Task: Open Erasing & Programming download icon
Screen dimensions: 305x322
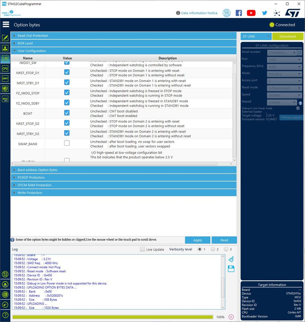Action: [5, 48]
